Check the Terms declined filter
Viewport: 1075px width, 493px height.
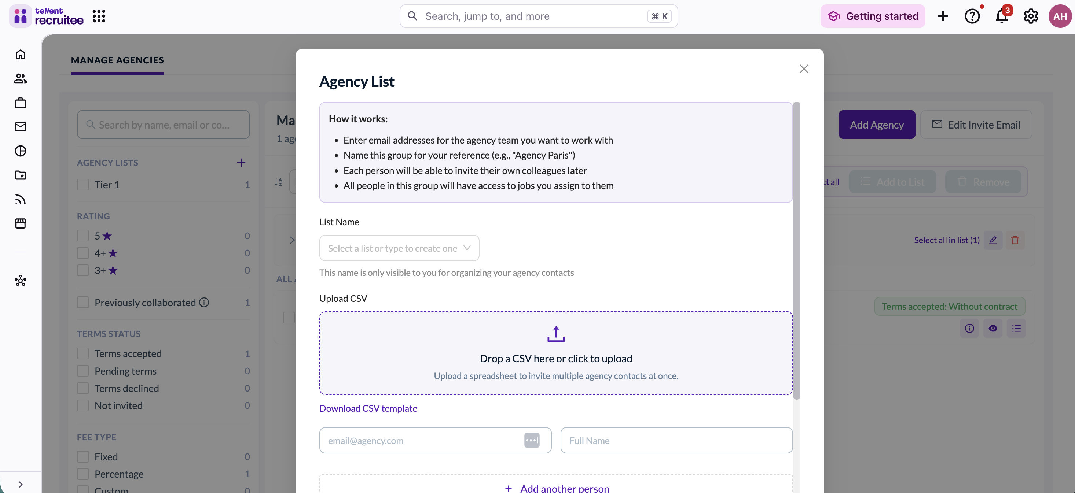tap(83, 388)
